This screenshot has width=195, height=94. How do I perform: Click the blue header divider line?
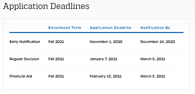[96, 33]
